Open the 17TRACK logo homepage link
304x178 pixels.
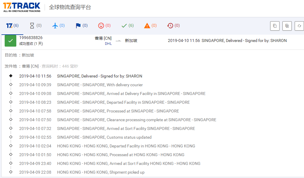point(21,7)
